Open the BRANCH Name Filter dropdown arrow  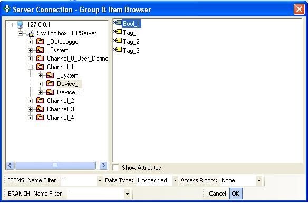pyautogui.click(x=127, y=194)
